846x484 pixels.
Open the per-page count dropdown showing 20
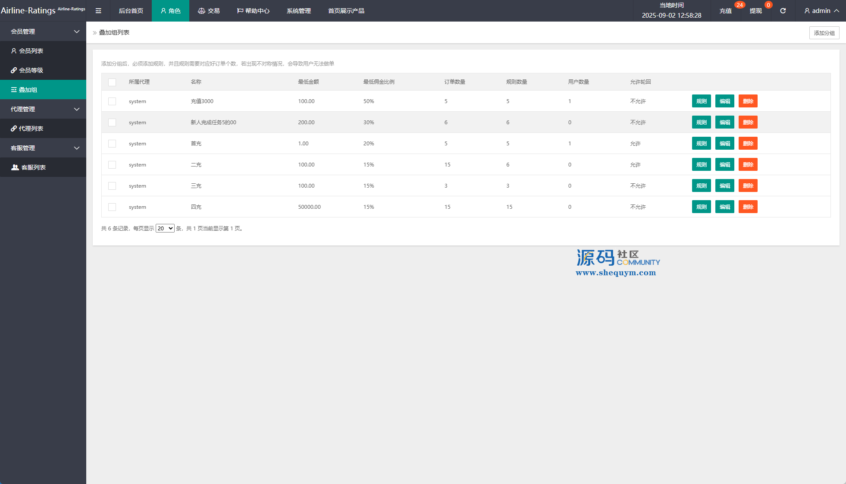[165, 229]
